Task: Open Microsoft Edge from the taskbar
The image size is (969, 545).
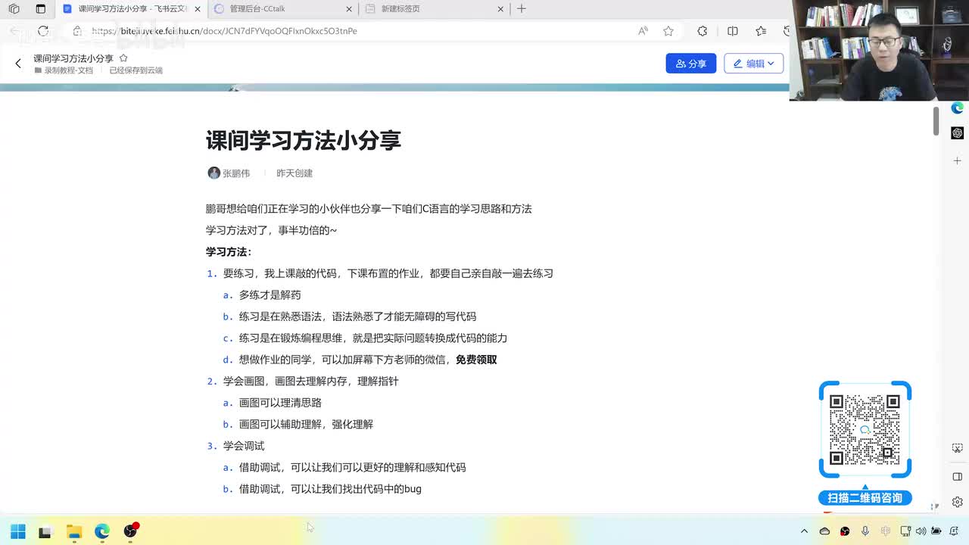Action: pyautogui.click(x=102, y=531)
